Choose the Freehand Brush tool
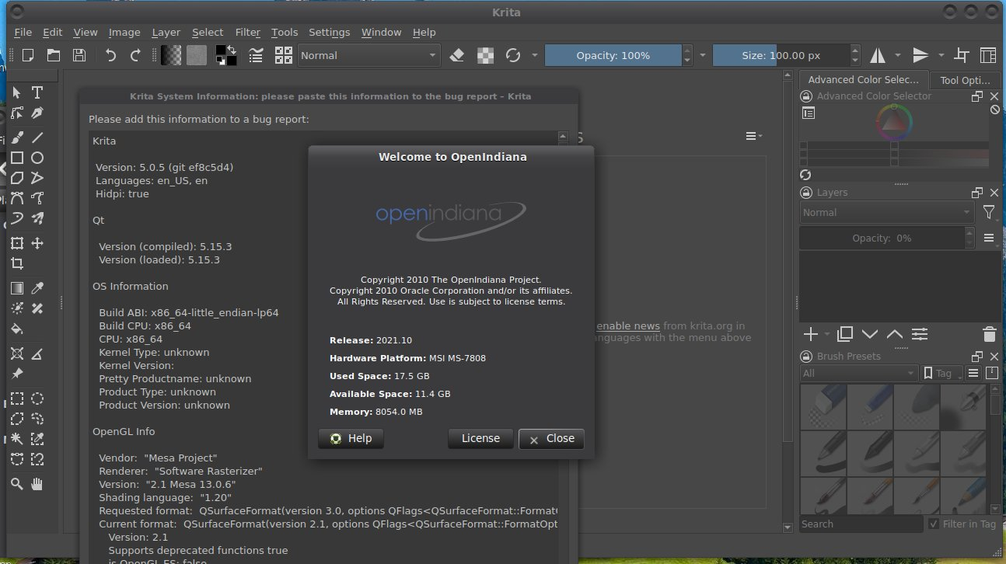1006x564 pixels. 16,137
